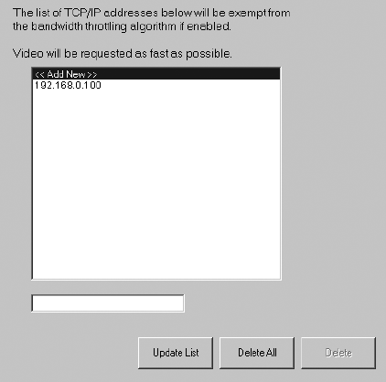
Task: Pick the first row of the exempt list
Action: tap(155, 74)
